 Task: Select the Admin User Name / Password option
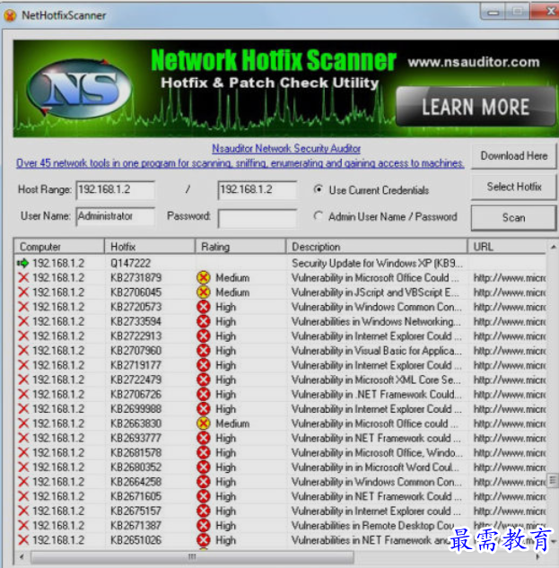pyautogui.click(x=319, y=216)
